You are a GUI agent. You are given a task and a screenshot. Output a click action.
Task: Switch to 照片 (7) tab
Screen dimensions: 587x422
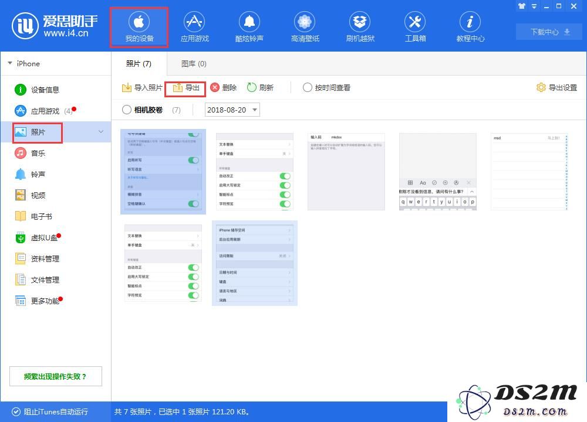pyautogui.click(x=139, y=64)
